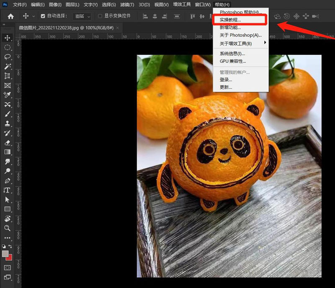Viewport: 335px width, 288px height.
Task: Select the Elliptical Marquee tool
Action: pos(7,47)
